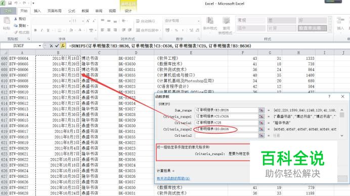Click the Criteria2 collapse dialog button

pyautogui.click(x=261, y=135)
